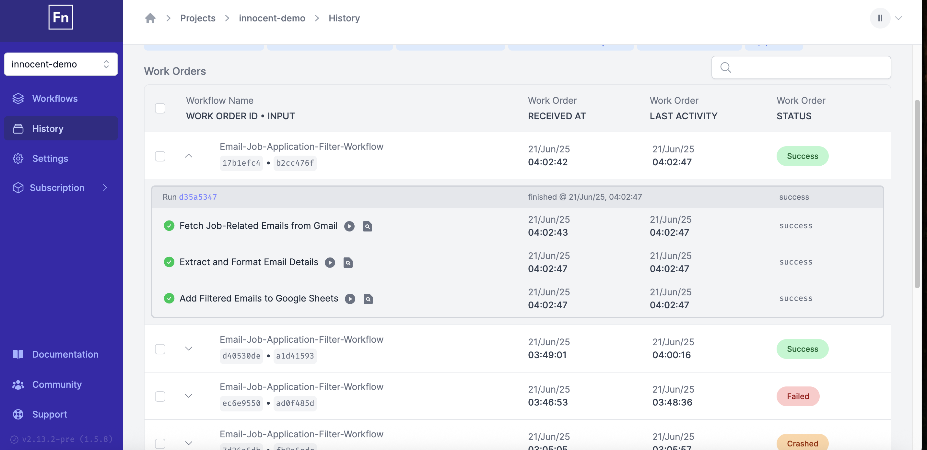Click the Work Order STATUS column header

[801, 108]
